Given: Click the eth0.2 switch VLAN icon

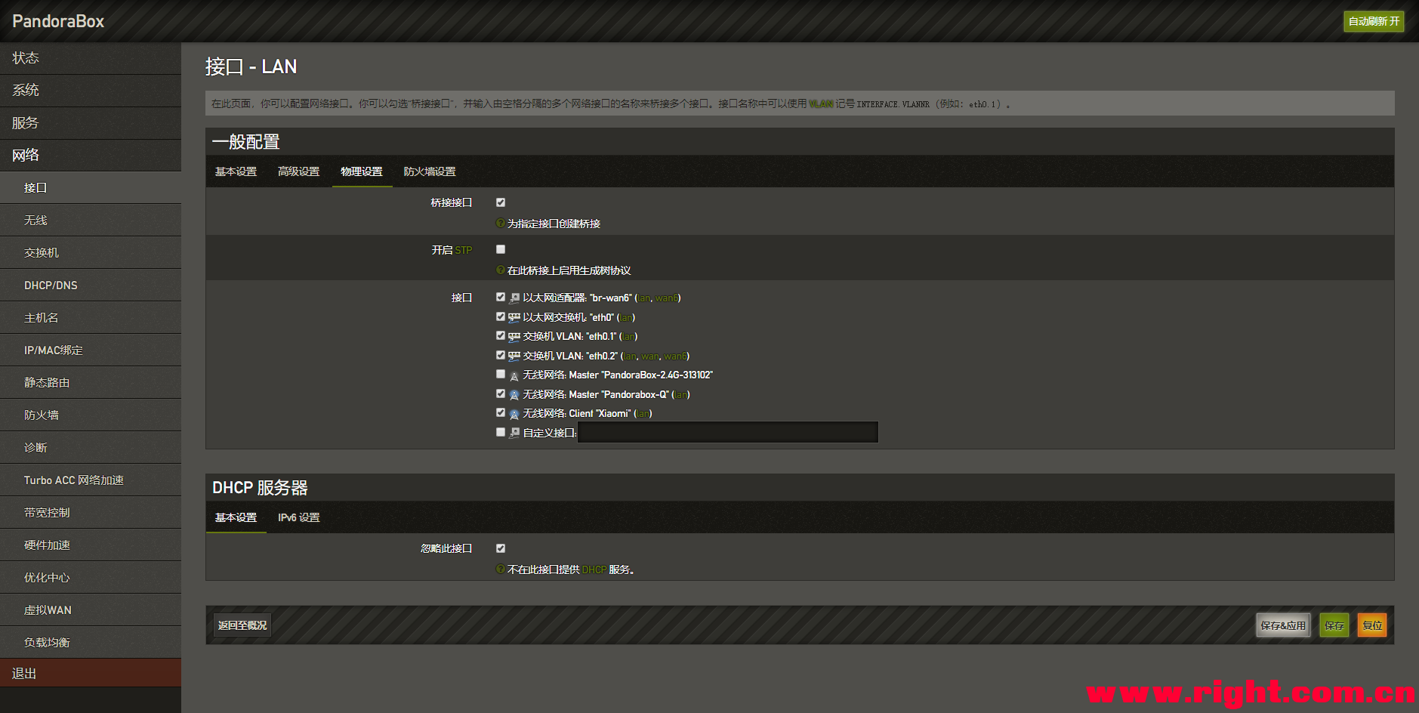Looking at the screenshot, I should pos(514,356).
